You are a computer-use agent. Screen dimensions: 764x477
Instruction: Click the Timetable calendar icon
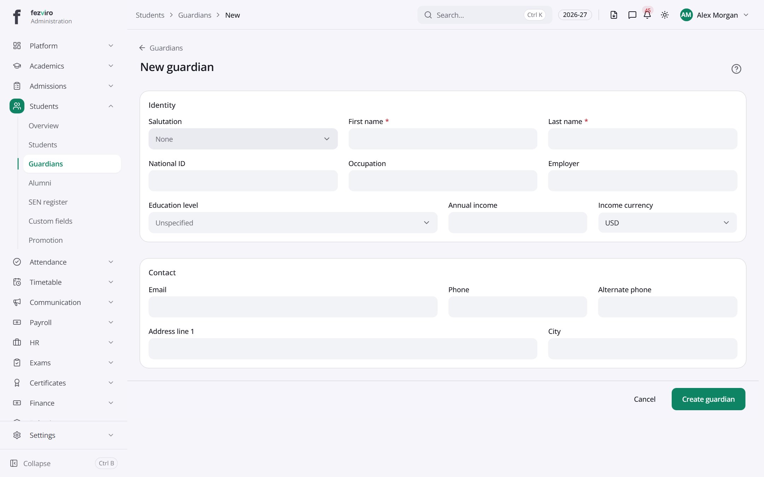tap(17, 282)
